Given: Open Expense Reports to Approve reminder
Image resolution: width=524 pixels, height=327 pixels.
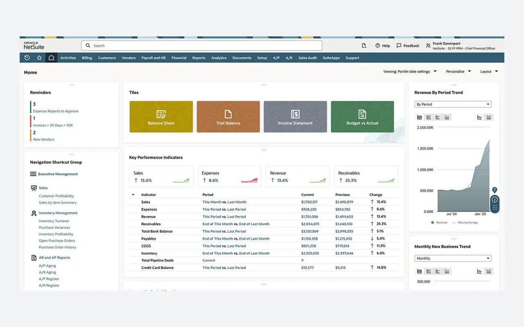Looking at the screenshot, I should tap(56, 111).
